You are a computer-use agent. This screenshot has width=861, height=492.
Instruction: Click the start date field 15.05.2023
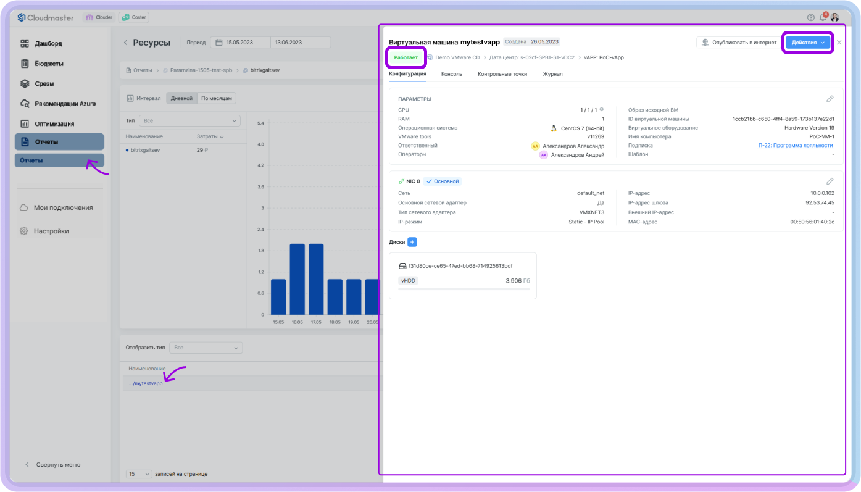(241, 43)
